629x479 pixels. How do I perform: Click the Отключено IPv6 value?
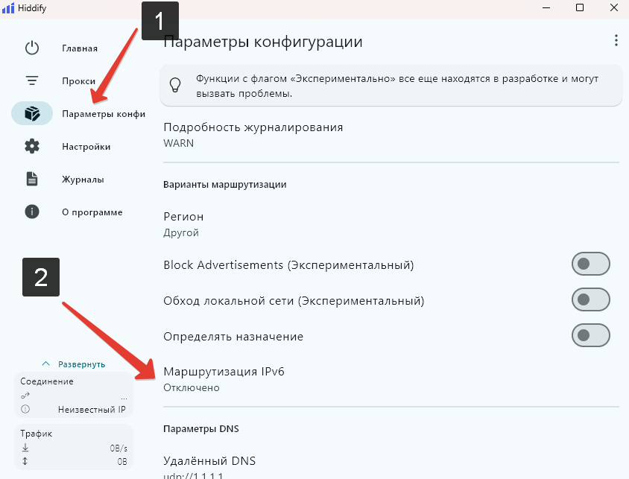click(192, 387)
